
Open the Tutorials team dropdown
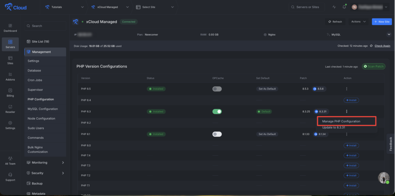(x=64, y=7)
